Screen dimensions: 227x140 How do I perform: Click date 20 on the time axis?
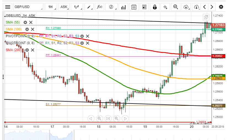[x=191, y=127]
